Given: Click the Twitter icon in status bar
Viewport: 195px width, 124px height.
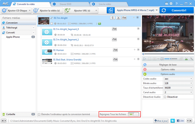Looking at the screenshot, I should (x=173, y=120).
